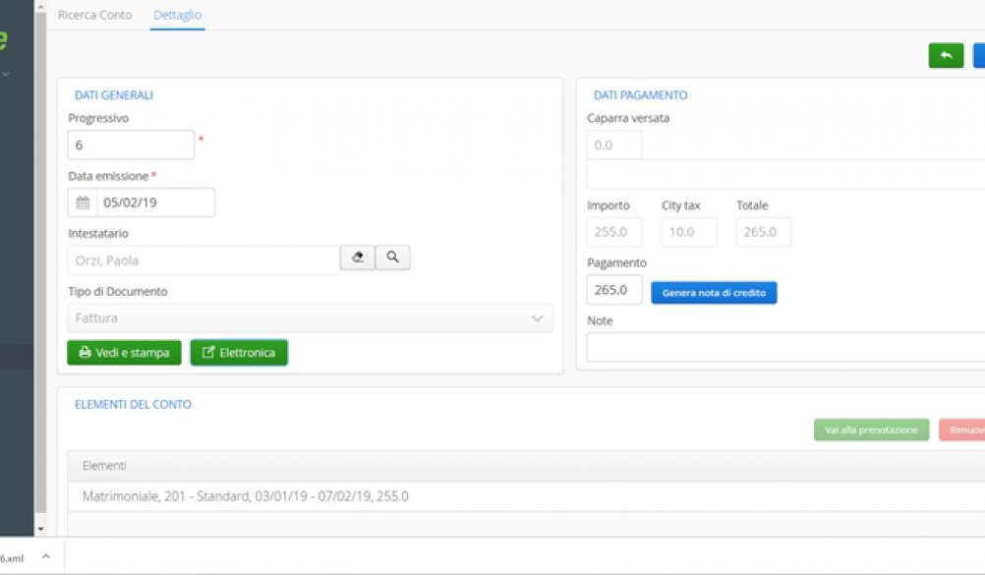Screen dimensions: 985x575
Task: Select the Matrimoniale 201 Standard row
Action: click(x=246, y=496)
